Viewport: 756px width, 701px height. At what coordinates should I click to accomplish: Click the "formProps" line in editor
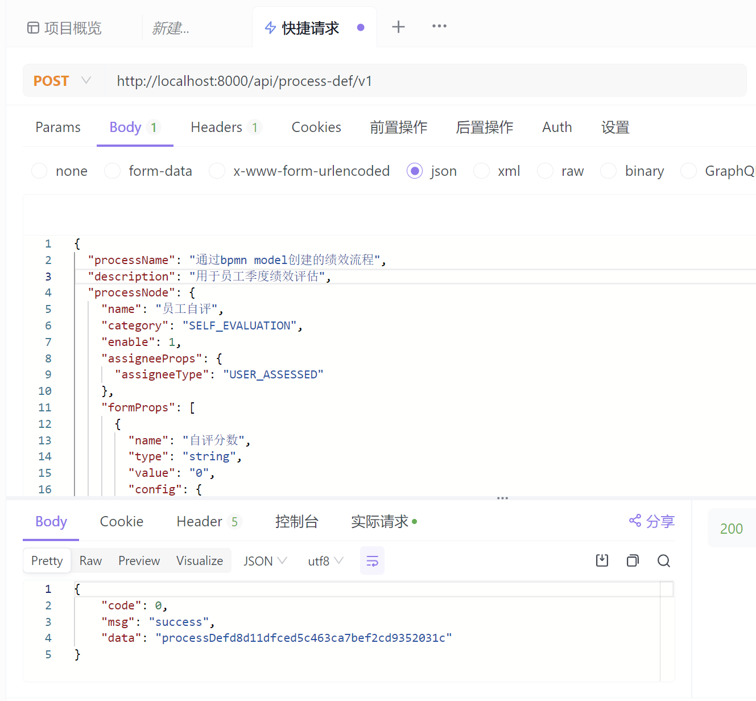[x=148, y=407]
